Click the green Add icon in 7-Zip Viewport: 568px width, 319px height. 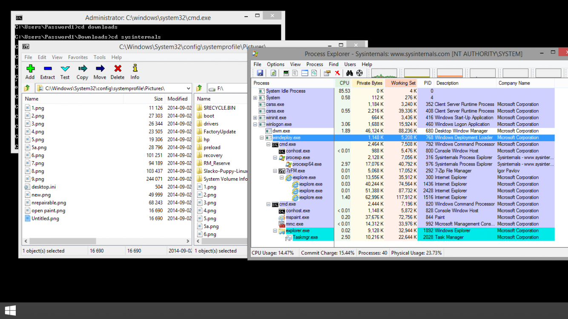coord(30,68)
